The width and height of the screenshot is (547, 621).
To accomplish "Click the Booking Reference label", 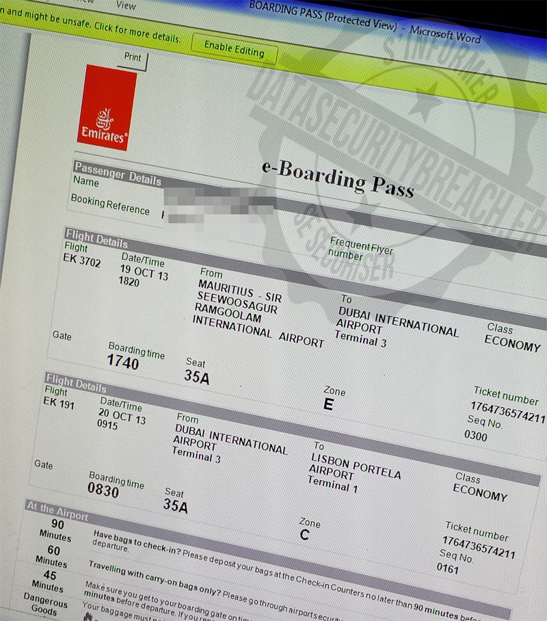I will 110,204.
